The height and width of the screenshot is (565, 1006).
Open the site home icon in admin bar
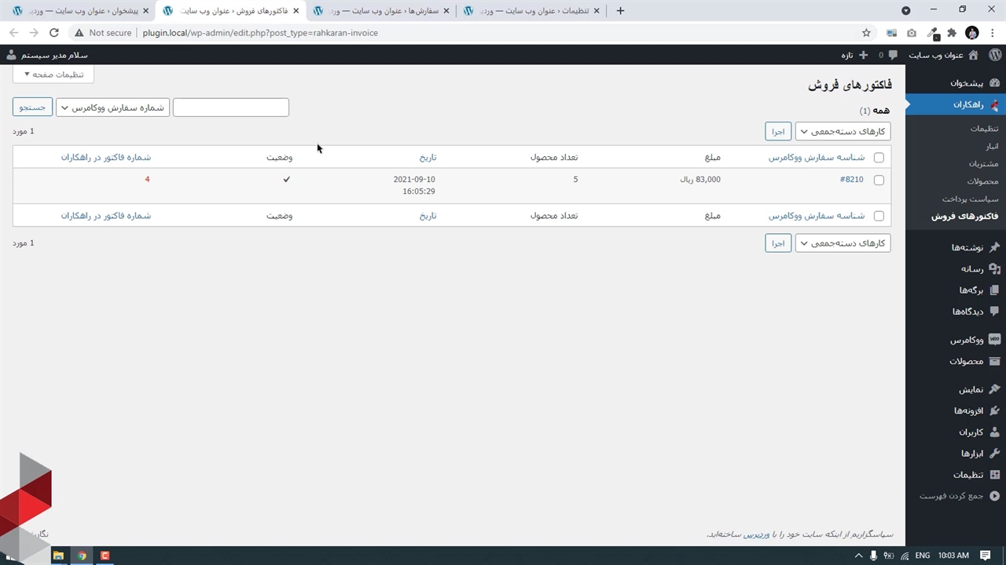pyautogui.click(x=973, y=55)
